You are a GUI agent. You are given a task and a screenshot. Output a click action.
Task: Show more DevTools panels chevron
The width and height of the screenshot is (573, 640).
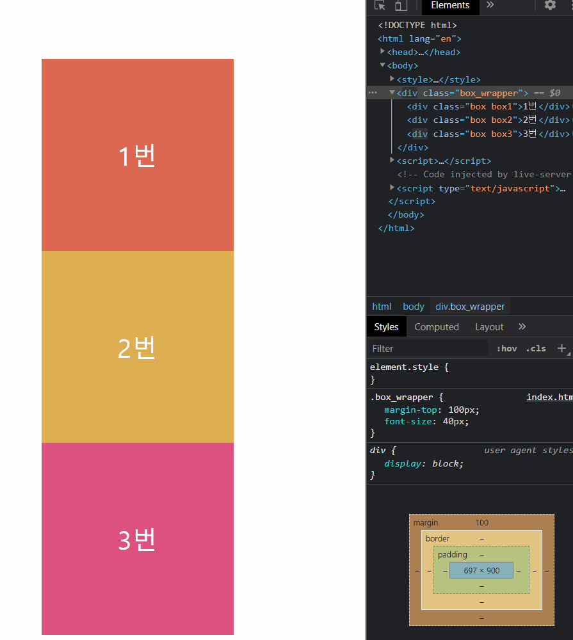coord(490,5)
